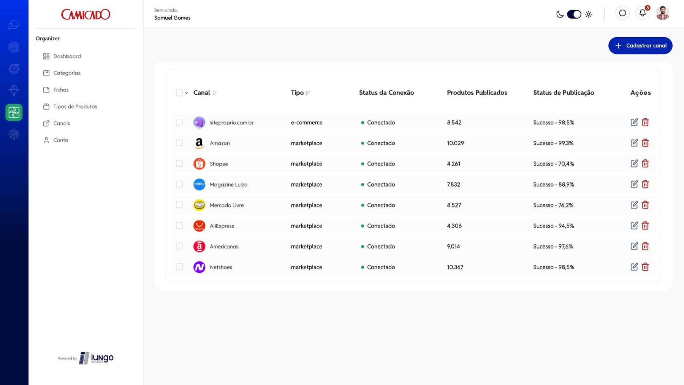Open the chat message icon in header
This screenshot has height=385, width=684.
pyautogui.click(x=622, y=13)
